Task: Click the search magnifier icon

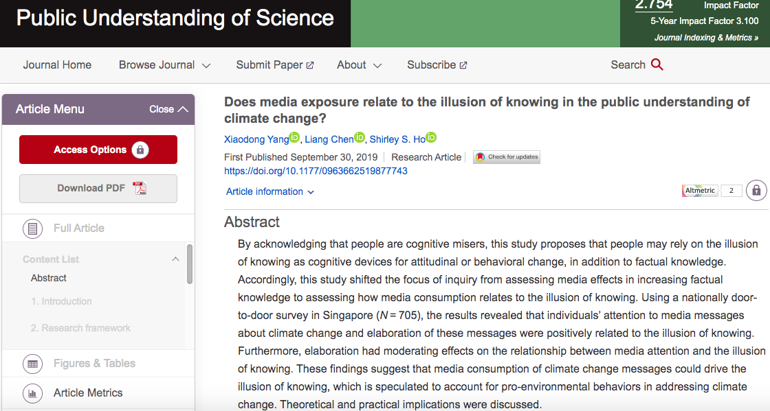Action: coord(657,64)
